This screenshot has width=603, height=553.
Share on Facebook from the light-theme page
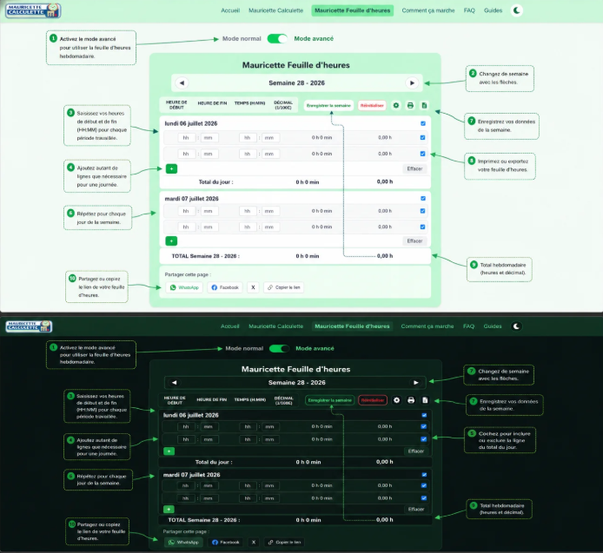[x=225, y=287]
